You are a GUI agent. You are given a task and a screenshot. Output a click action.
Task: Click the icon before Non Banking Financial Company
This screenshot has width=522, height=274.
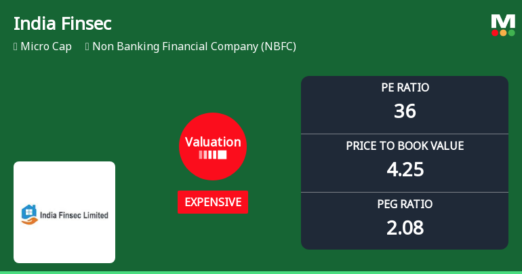coord(87,47)
